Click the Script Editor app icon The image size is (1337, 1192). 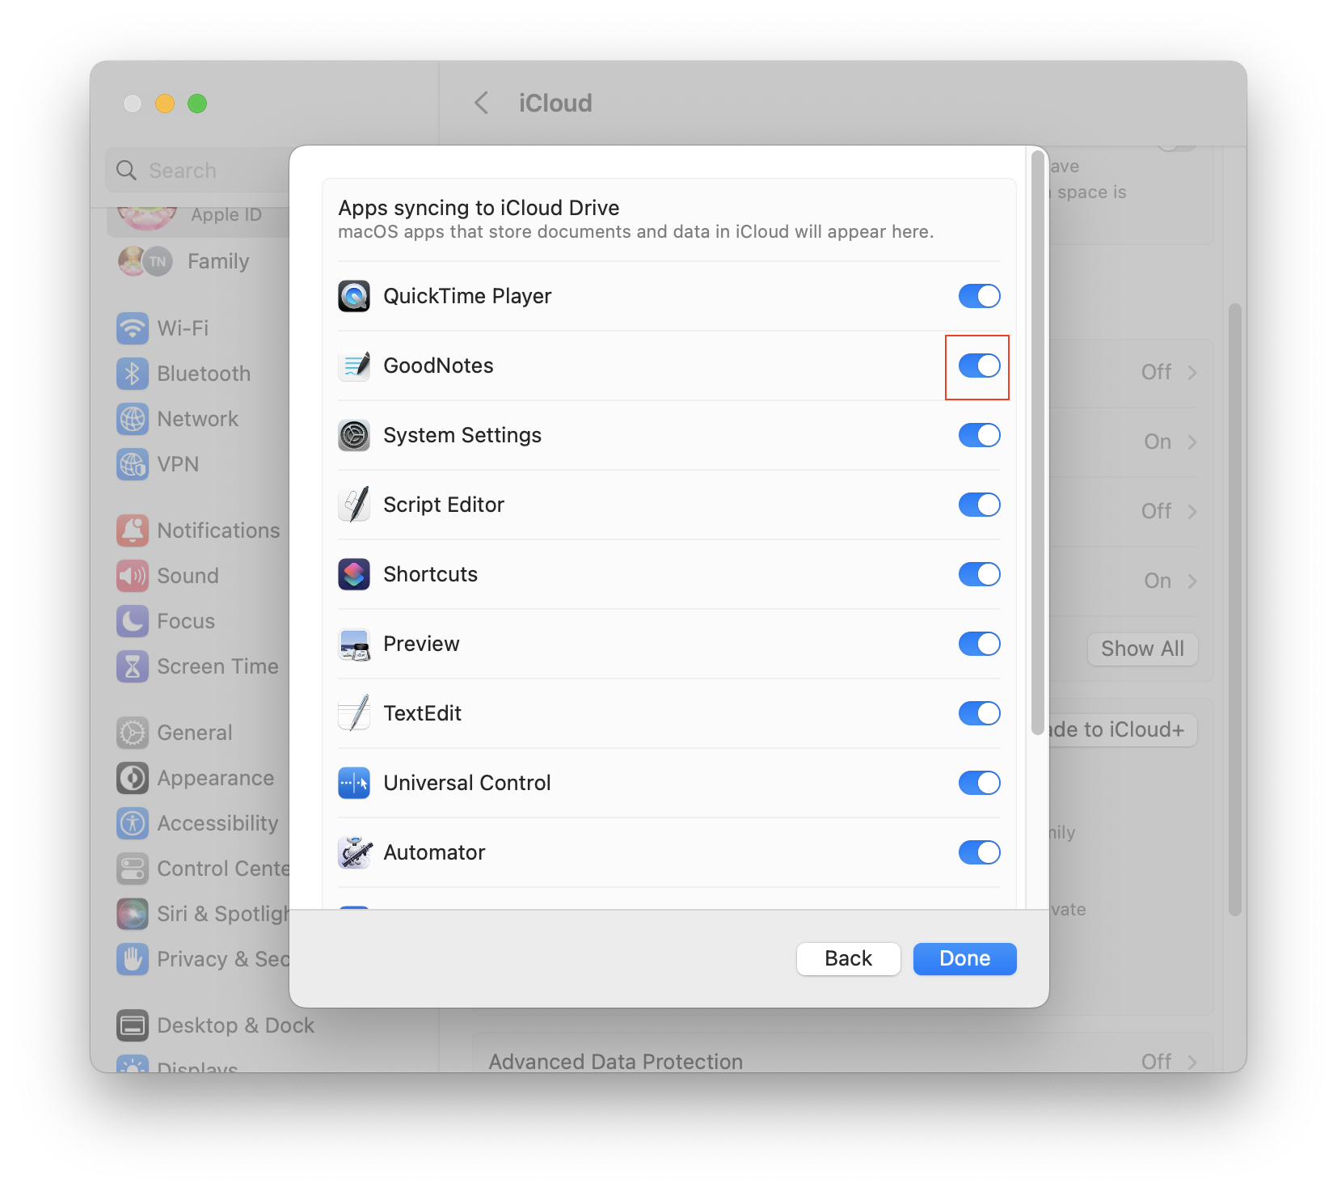pyautogui.click(x=354, y=505)
